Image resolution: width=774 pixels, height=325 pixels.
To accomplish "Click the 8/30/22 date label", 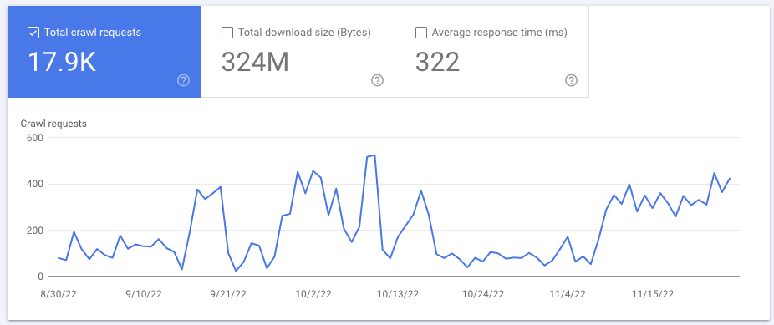I will 59,294.
